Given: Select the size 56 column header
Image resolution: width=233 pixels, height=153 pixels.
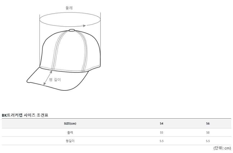Looking at the screenshot, I should coord(208,123).
